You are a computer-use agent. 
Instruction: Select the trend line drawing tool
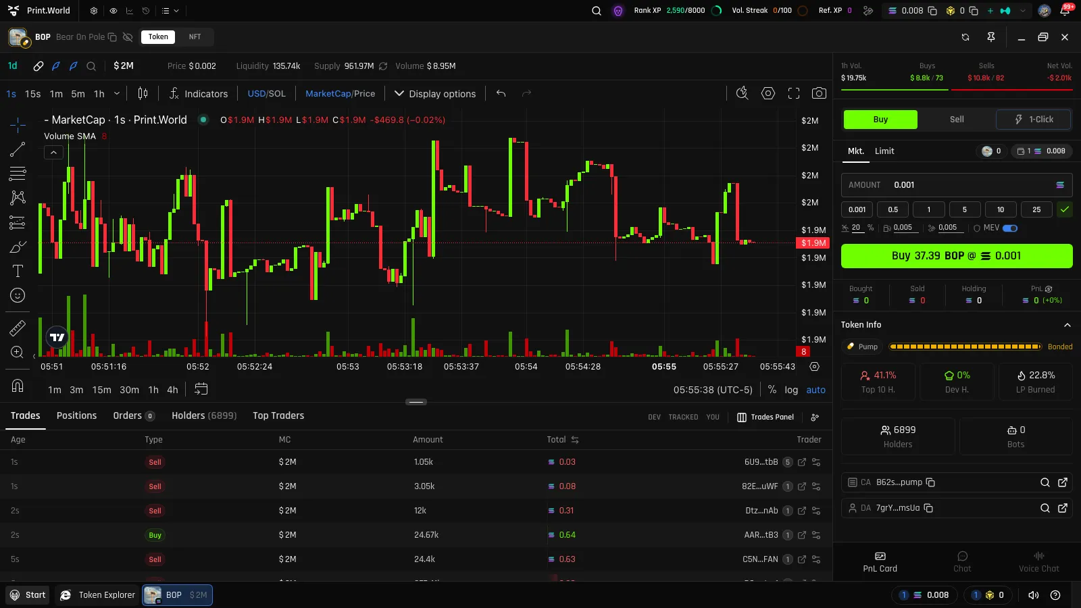(18, 149)
